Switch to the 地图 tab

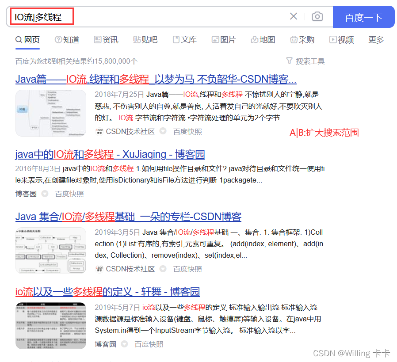tap(263, 40)
